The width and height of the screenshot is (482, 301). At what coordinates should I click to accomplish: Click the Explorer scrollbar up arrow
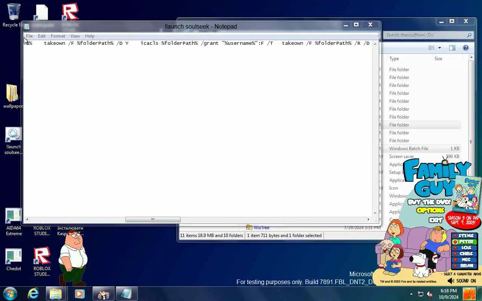tap(471, 58)
